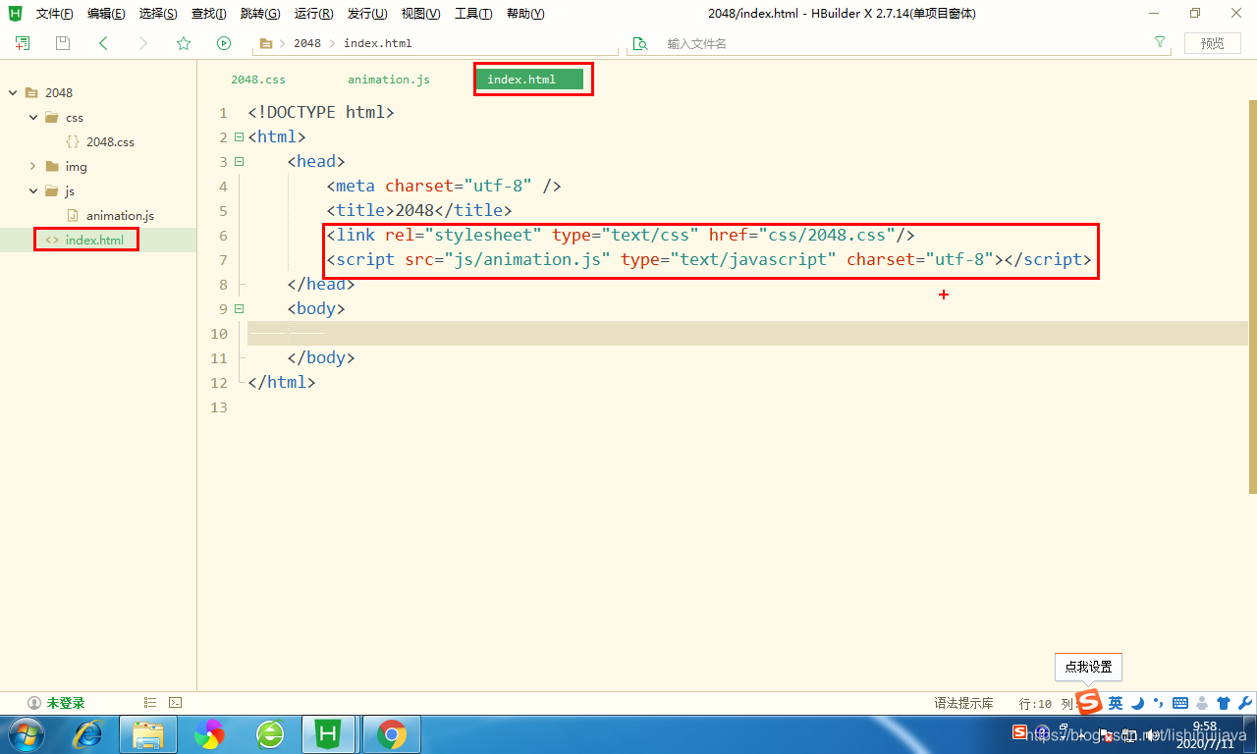Click the filter funnel icon
The width and height of the screenshot is (1257, 754).
tap(1160, 43)
